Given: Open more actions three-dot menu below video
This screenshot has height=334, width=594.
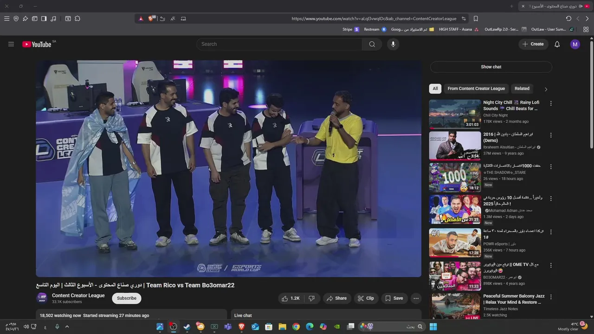Looking at the screenshot, I should [x=416, y=298].
